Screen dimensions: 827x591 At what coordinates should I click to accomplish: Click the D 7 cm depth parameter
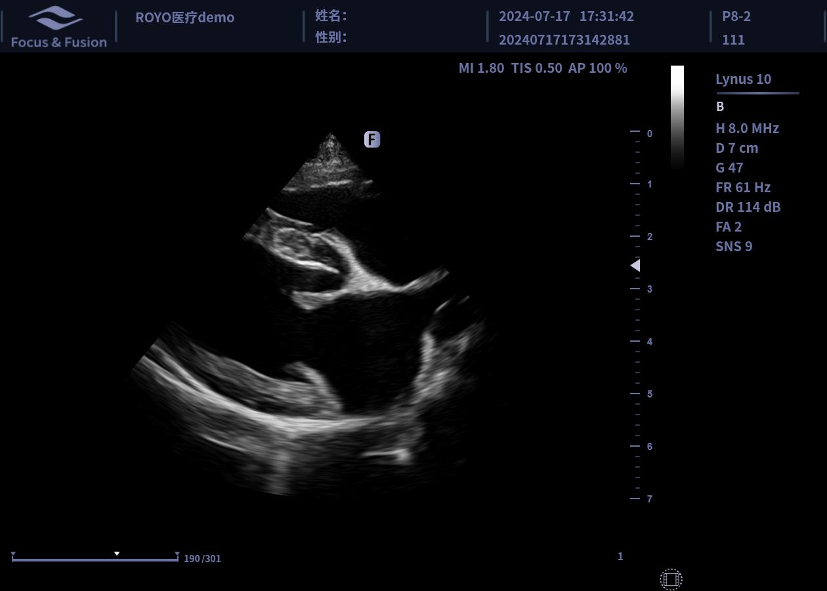pos(736,148)
